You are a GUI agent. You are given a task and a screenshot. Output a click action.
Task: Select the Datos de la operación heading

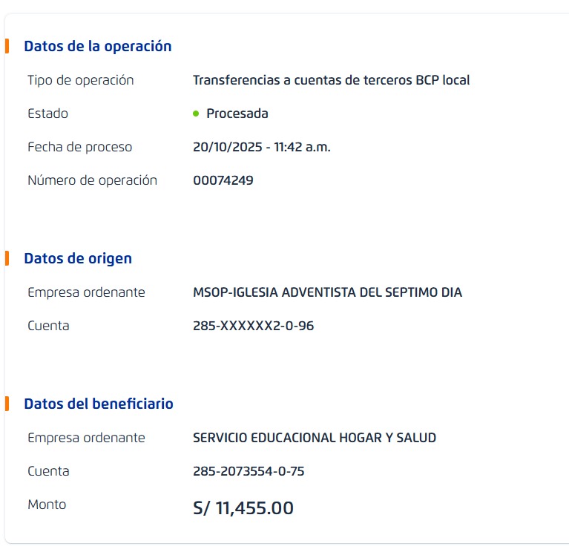98,46
